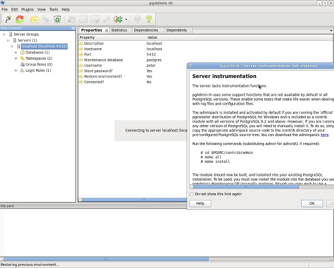
Task: Switch to the Statistics tab
Action: pos(119,30)
